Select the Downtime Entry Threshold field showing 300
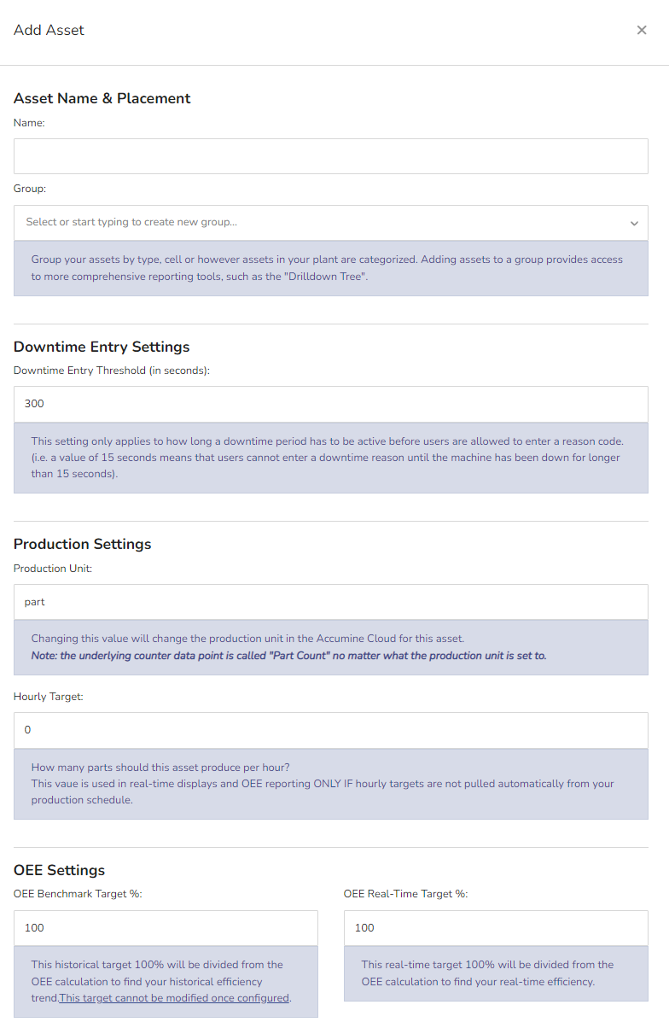 click(x=331, y=403)
